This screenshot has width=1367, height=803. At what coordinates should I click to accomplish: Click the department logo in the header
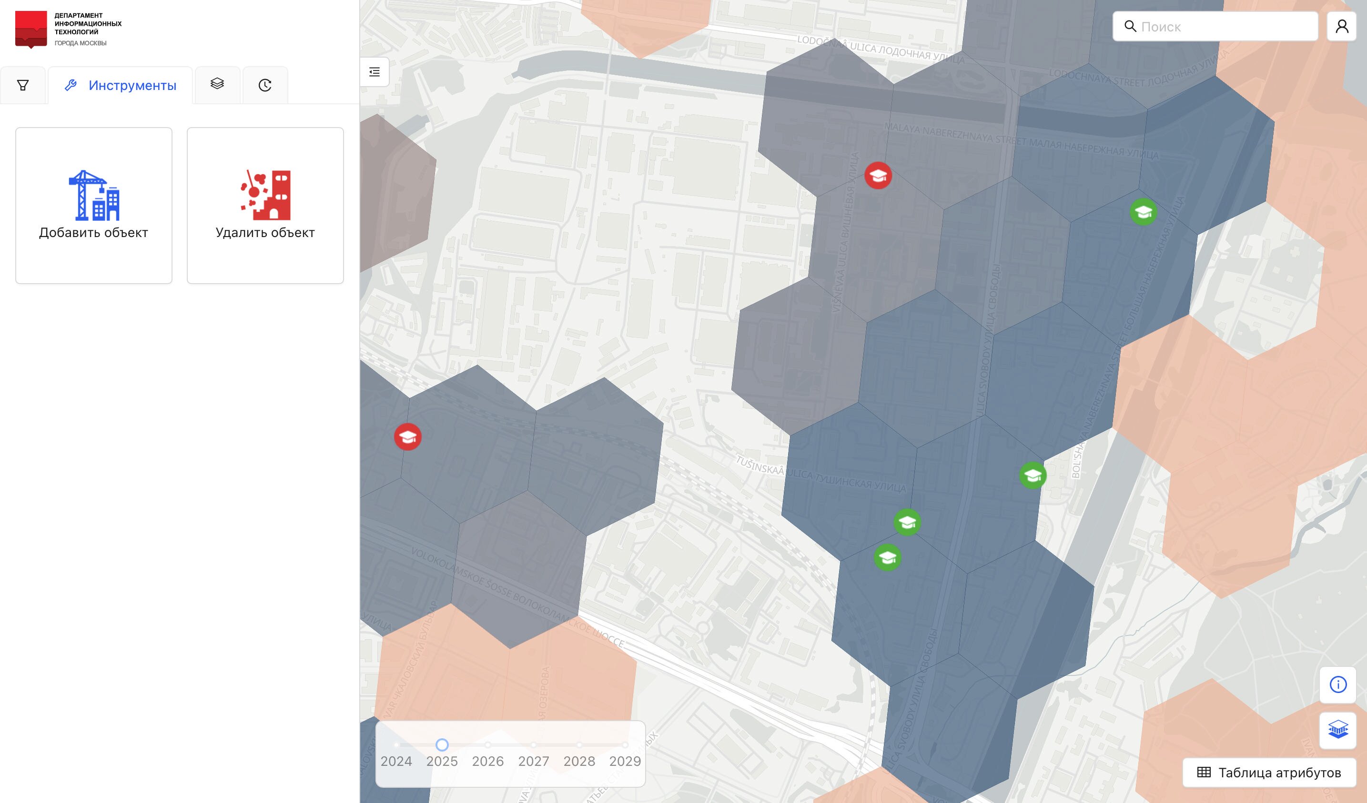click(31, 29)
